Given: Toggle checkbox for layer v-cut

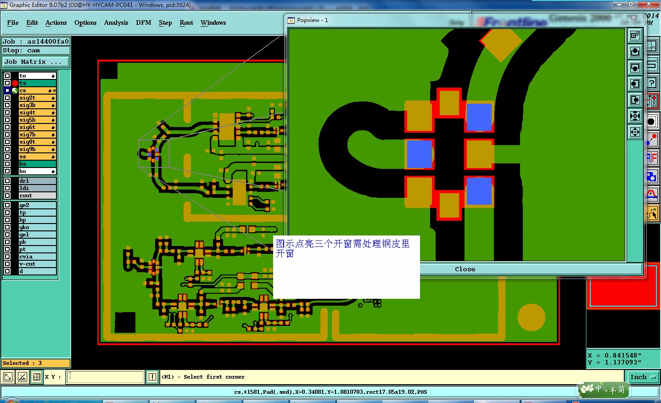Looking at the screenshot, I should coord(7,264).
